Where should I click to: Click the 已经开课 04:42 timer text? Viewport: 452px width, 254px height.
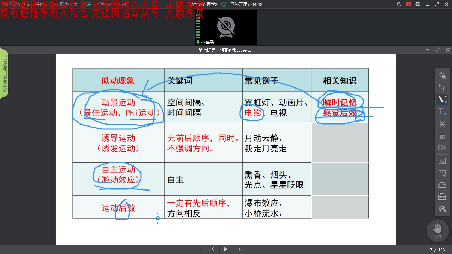(x=246, y=5)
